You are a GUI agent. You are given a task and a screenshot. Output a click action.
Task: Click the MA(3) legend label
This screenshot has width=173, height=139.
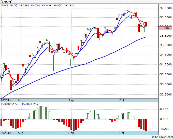13,6
